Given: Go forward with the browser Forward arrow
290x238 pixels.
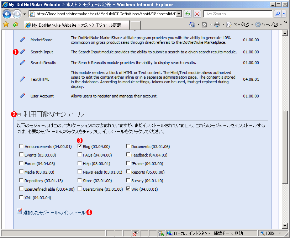Looking at the screenshot, I should click(17, 14).
